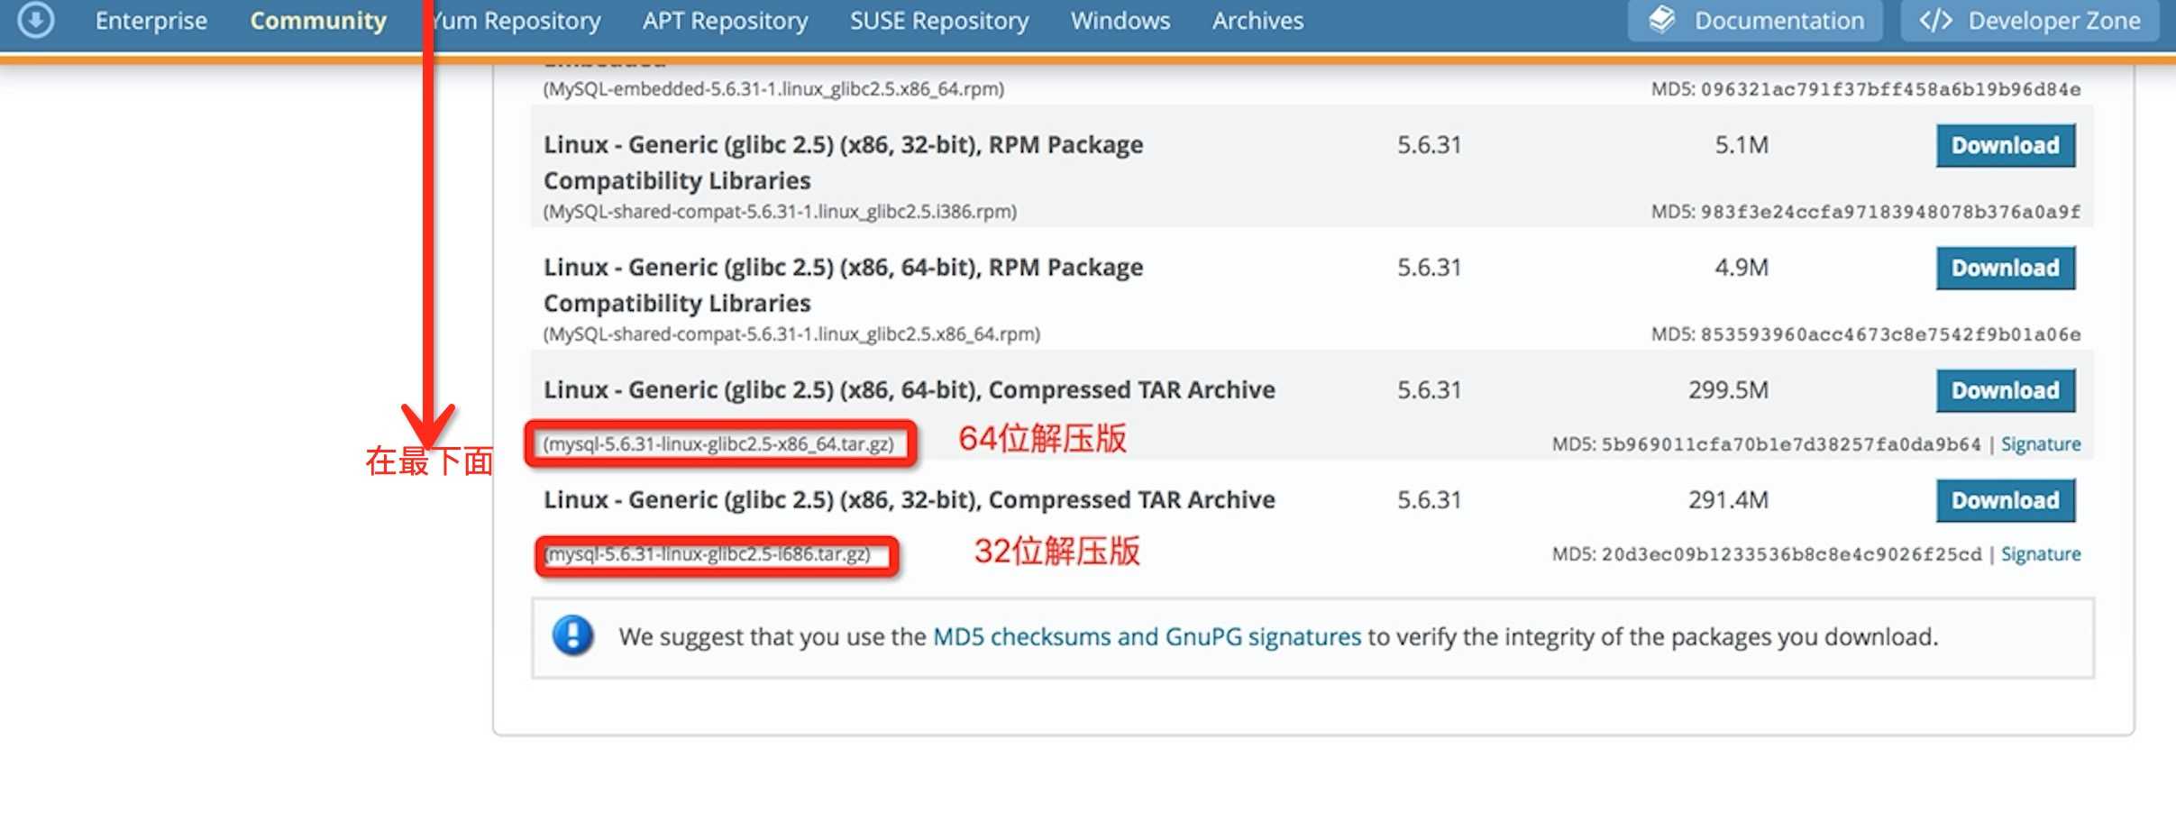Download 32-bit Compressed TAR Archive (291.4M)
This screenshot has height=840, width=2176.
[2006, 500]
